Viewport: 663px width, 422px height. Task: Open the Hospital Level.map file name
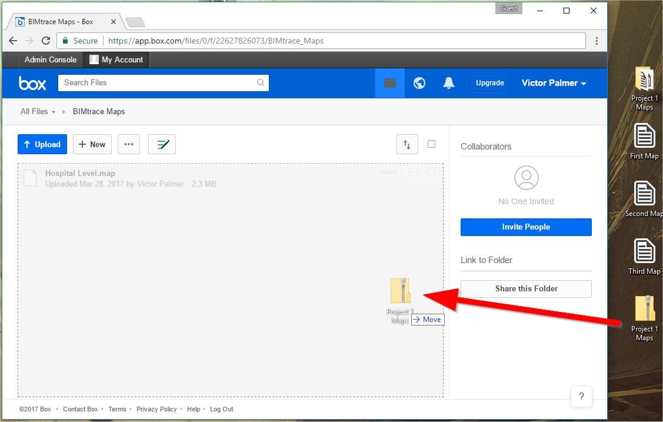tap(80, 174)
